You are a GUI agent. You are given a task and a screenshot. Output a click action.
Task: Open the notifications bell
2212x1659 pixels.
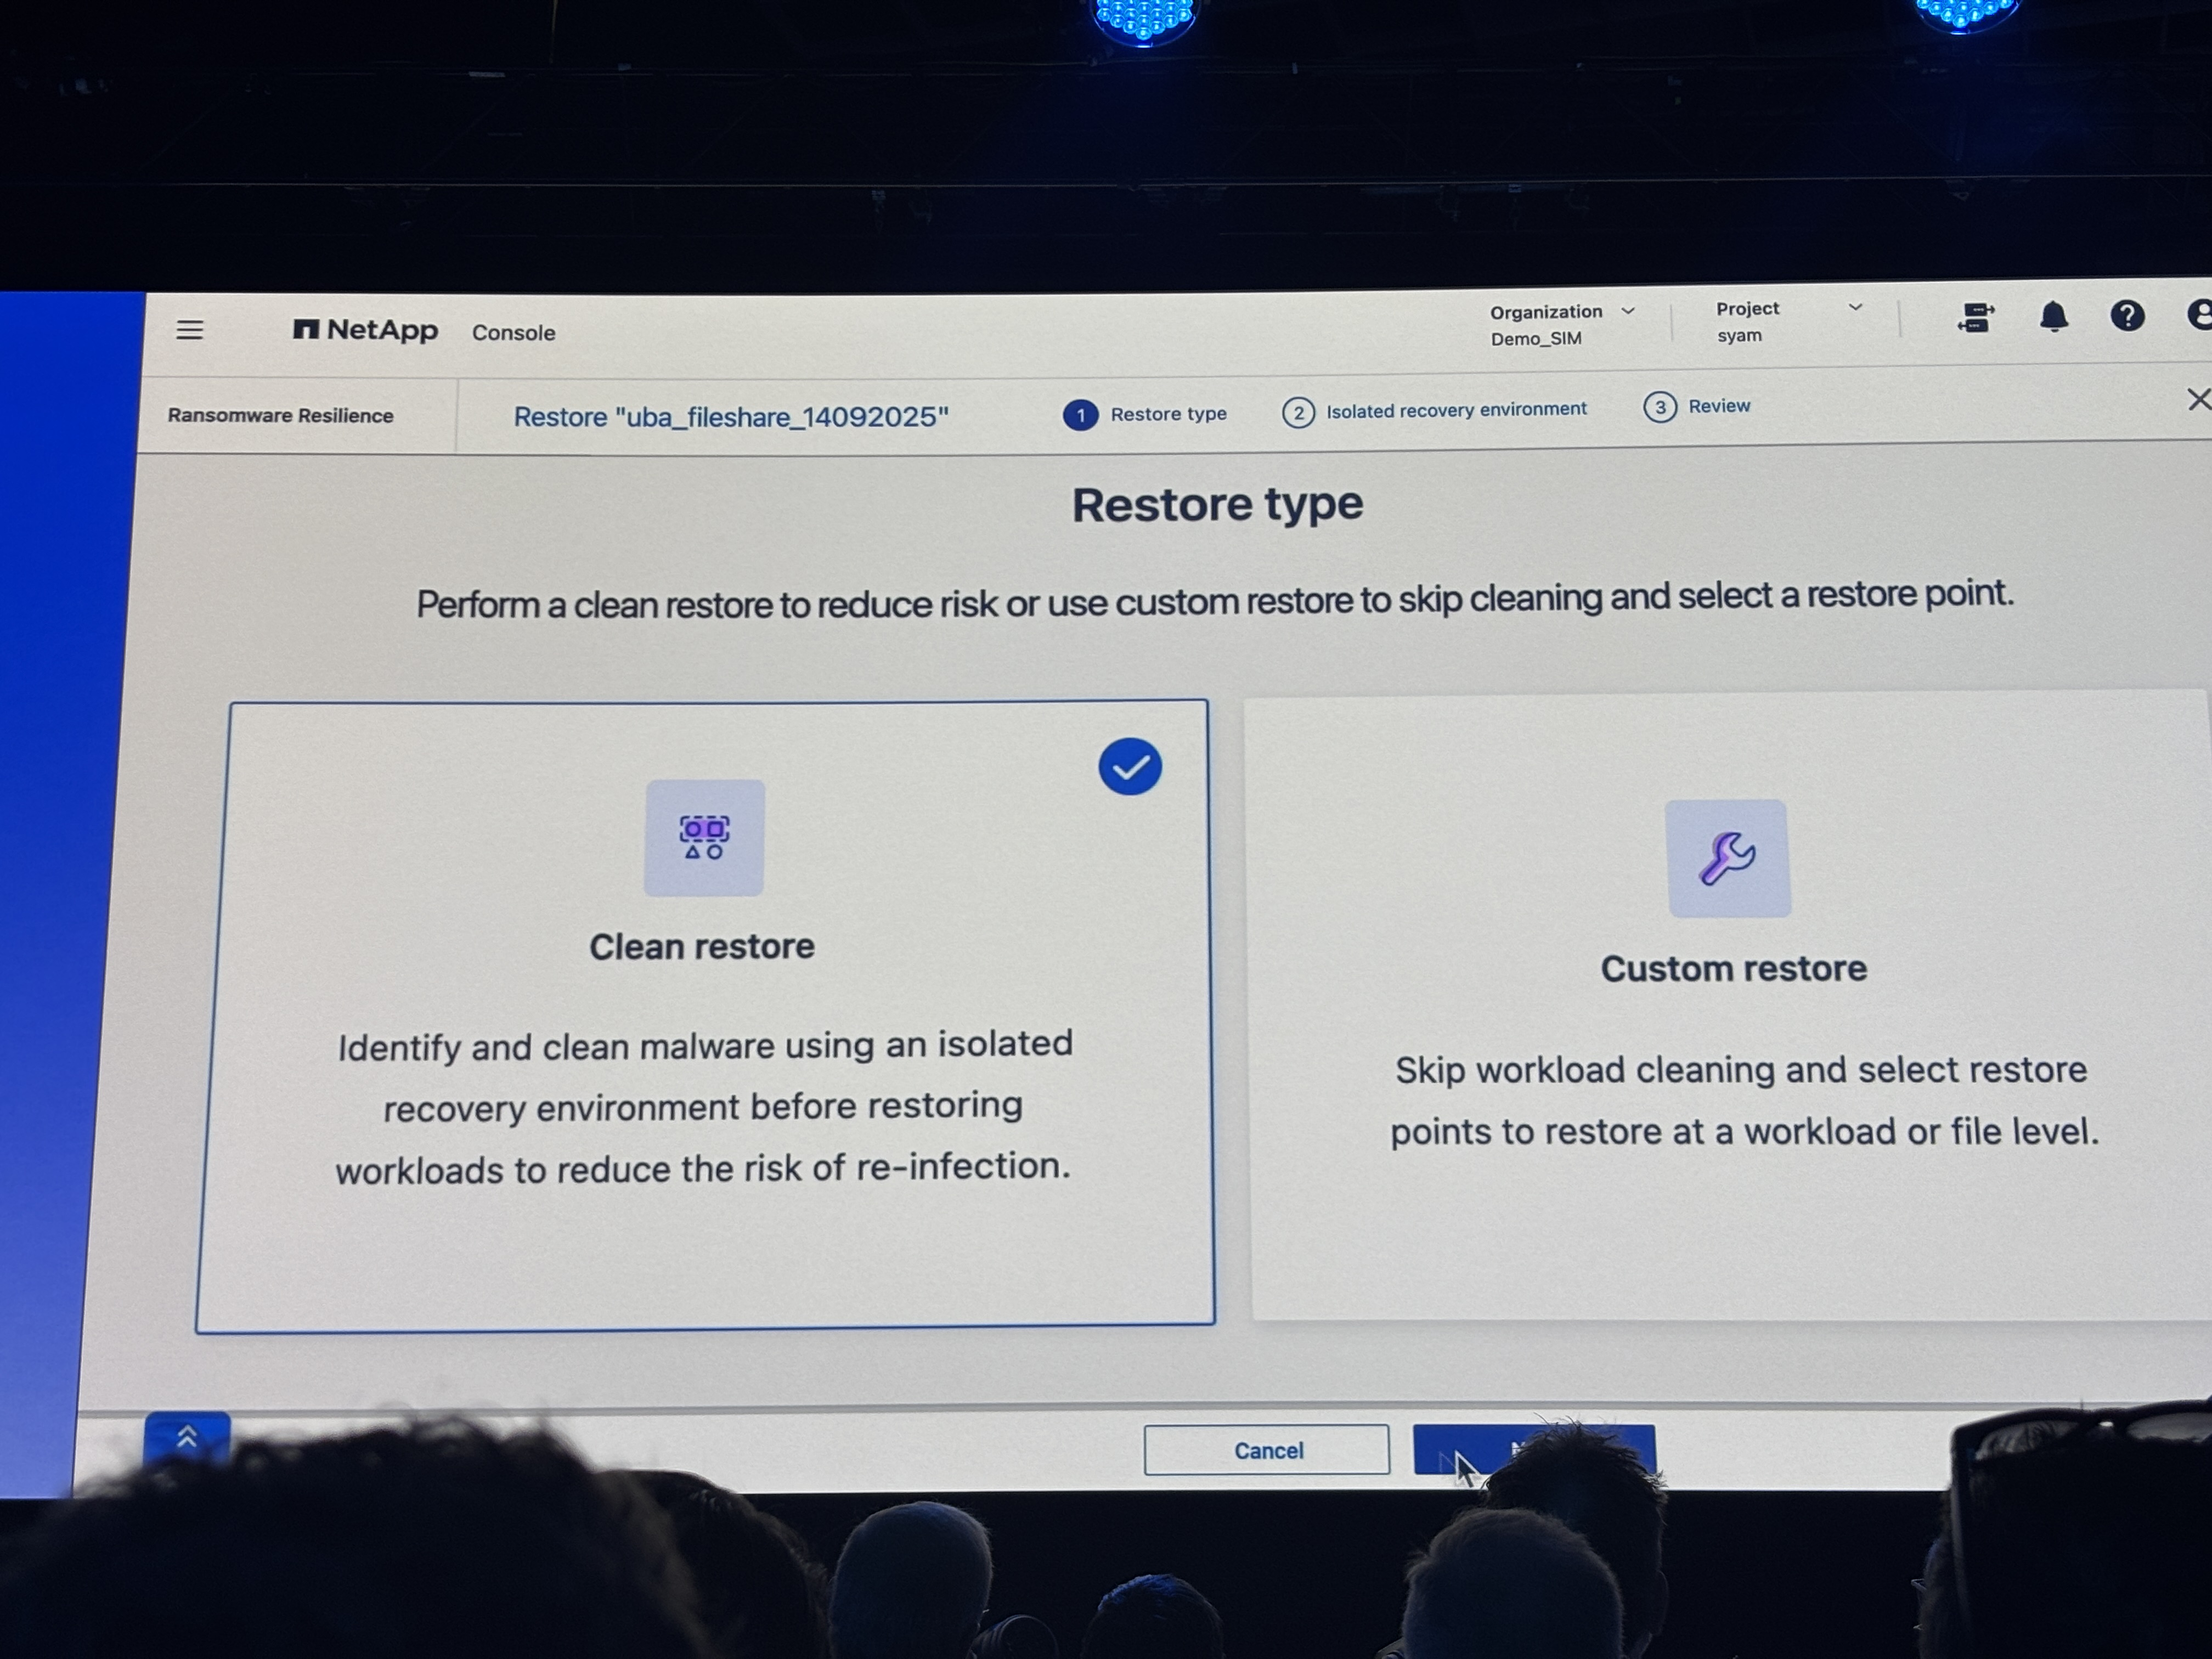point(2053,317)
